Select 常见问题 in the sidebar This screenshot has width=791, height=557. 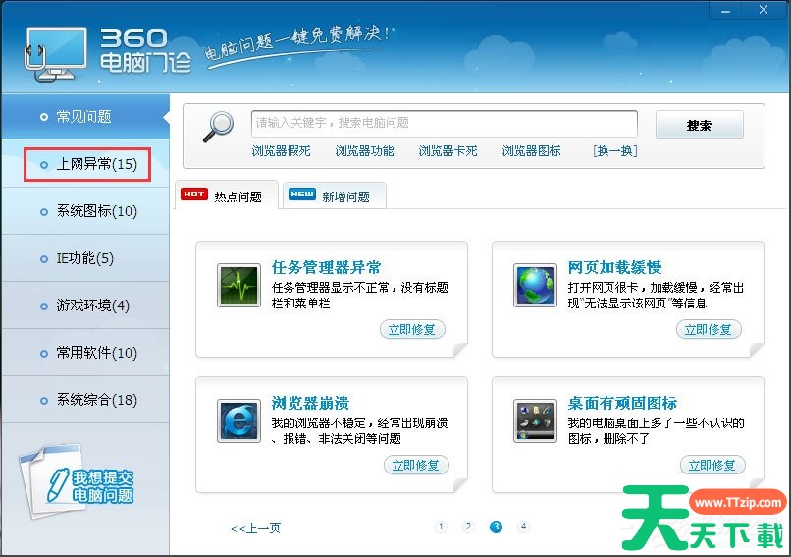pos(84,117)
